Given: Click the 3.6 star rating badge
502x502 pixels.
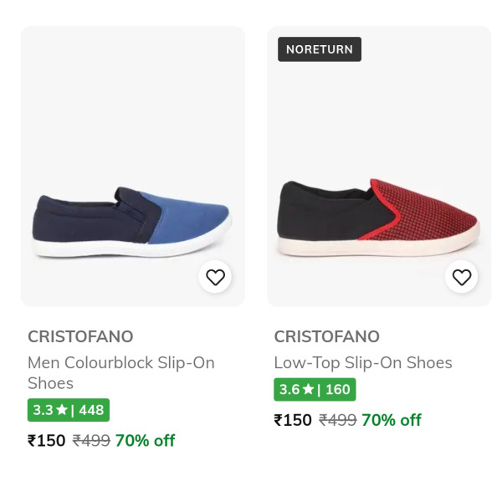Looking at the screenshot, I should click(315, 390).
